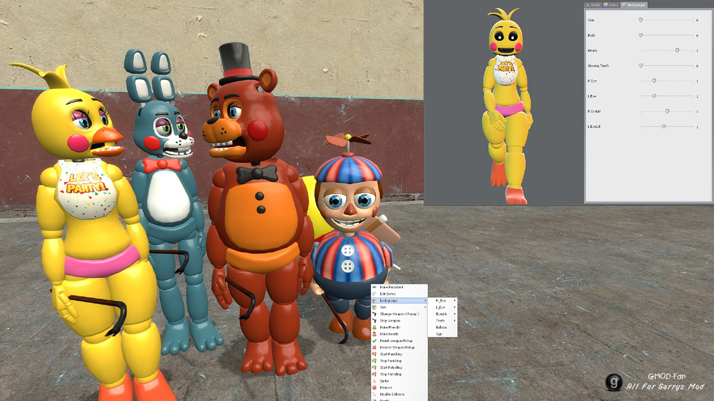Click the Ignite flame icon
This screenshot has height=401, width=714.
coord(374,381)
